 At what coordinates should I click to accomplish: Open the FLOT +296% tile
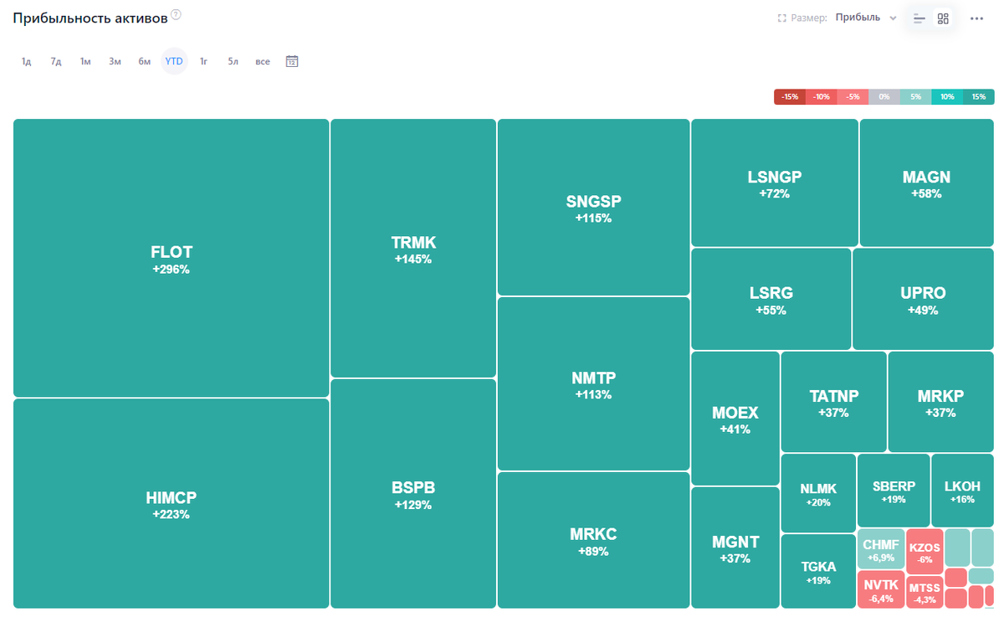(x=172, y=258)
